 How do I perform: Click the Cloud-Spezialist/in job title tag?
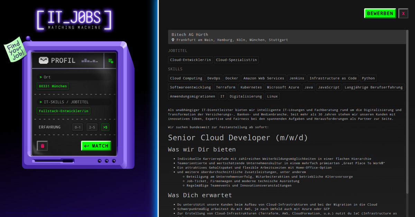[x=237, y=60]
